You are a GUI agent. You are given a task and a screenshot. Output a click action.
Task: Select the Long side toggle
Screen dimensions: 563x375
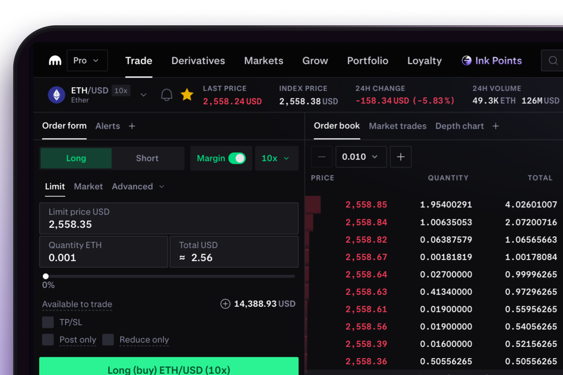pos(76,158)
